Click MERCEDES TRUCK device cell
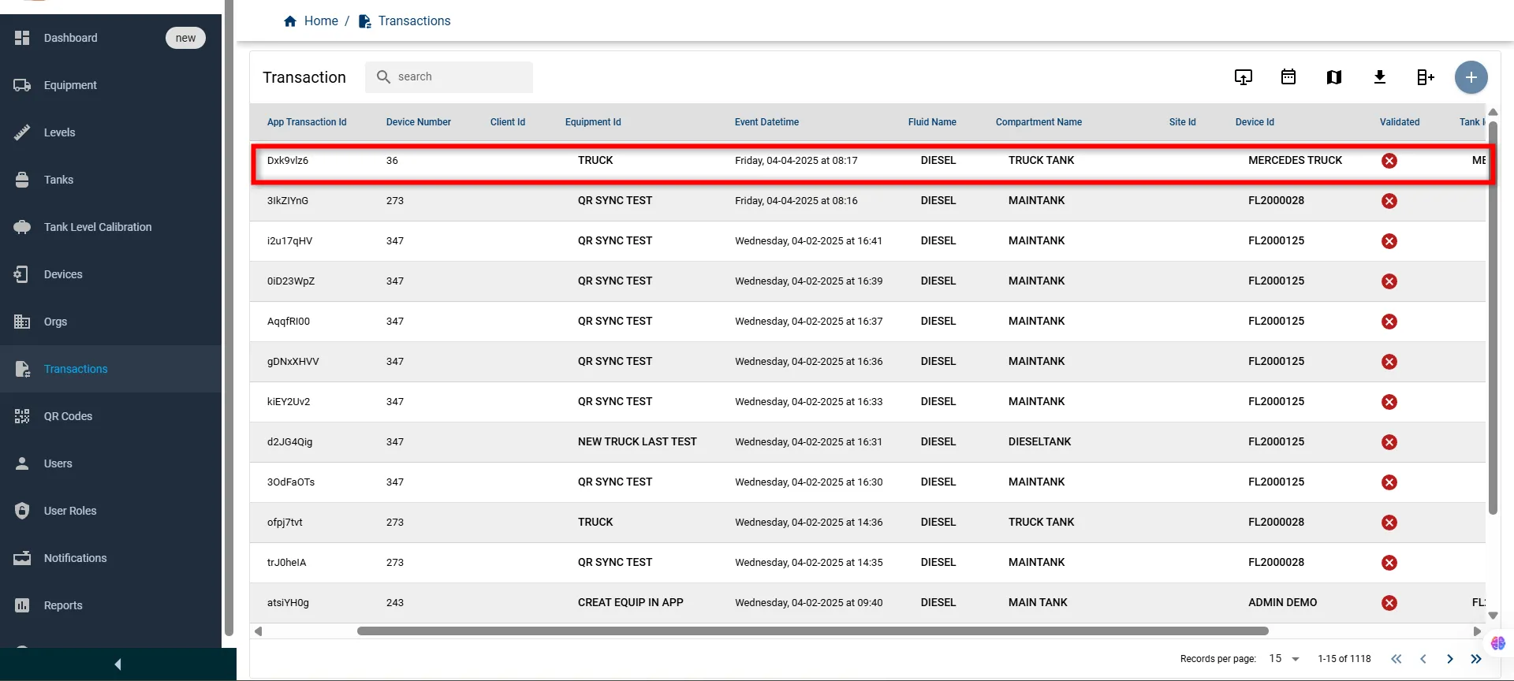The height and width of the screenshot is (681, 1514). tap(1295, 161)
